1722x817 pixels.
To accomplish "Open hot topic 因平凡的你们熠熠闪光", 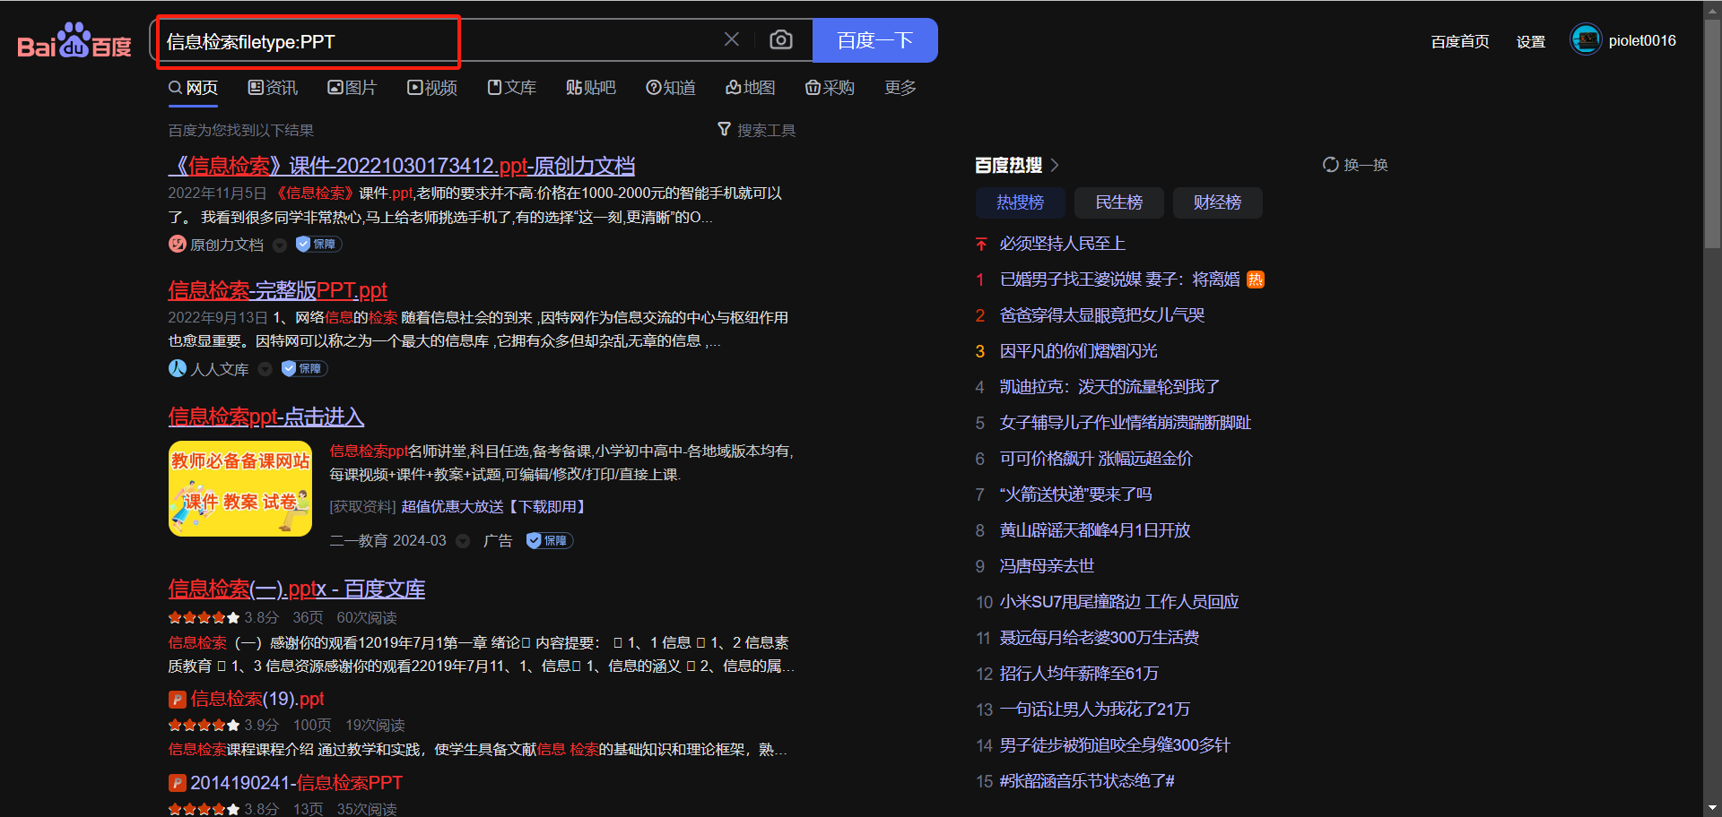I will (x=1078, y=351).
